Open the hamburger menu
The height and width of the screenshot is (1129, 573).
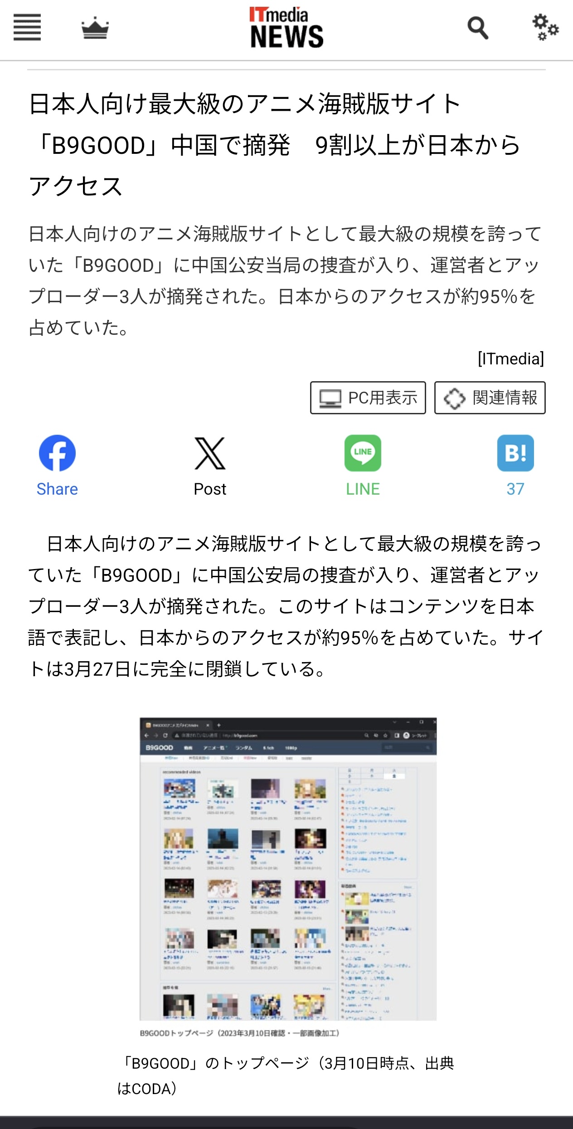click(x=27, y=27)
